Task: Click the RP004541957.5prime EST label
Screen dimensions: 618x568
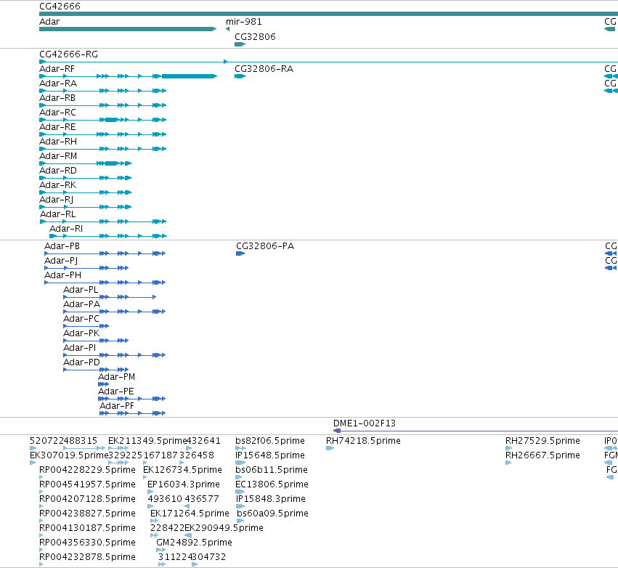Action: 87,484
